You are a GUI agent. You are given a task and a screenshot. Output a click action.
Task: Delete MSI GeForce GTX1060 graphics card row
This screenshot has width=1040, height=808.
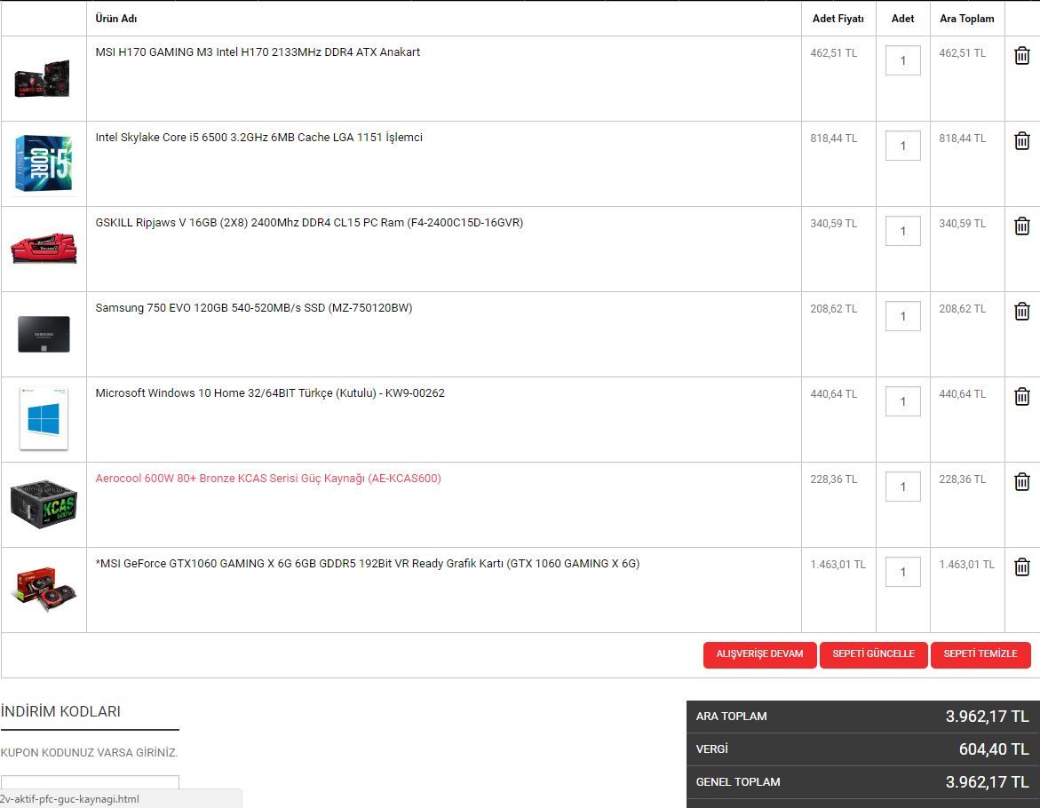tap(1021, 566)
